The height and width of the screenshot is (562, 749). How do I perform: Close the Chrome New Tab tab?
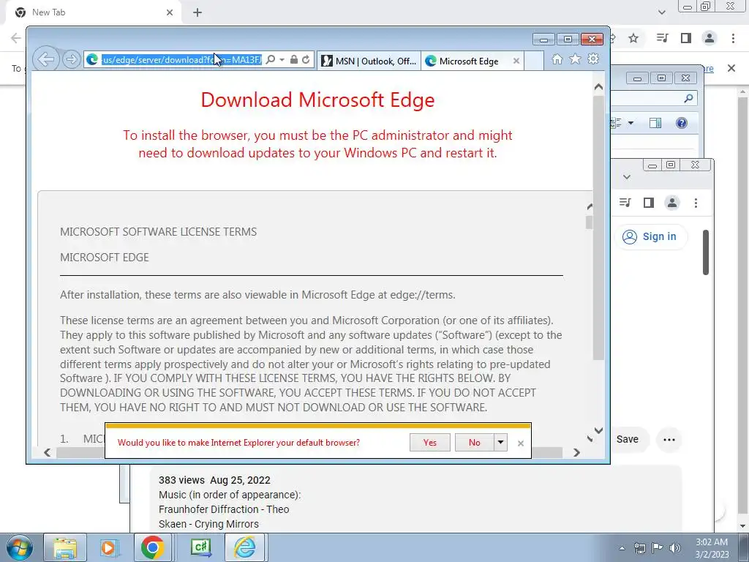170,12
